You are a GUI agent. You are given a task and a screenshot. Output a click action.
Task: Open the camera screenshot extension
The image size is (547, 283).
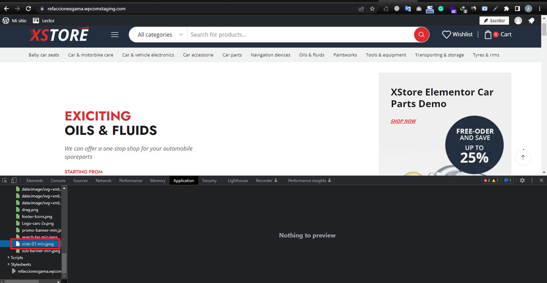tap(419, 9)
